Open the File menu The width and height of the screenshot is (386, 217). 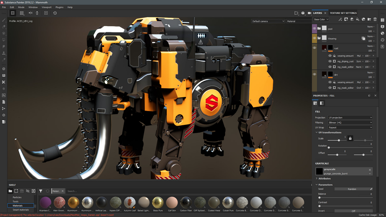click(x=4, y=7)
